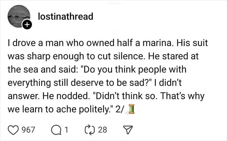Follow lostinathread with the plus badge
Viewport: 227px width, 141px height.
(27, 25)
